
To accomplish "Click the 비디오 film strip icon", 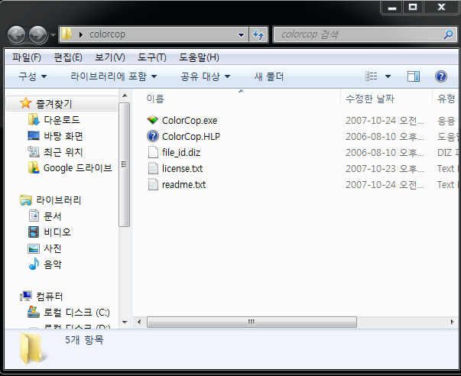I will 34,232.
